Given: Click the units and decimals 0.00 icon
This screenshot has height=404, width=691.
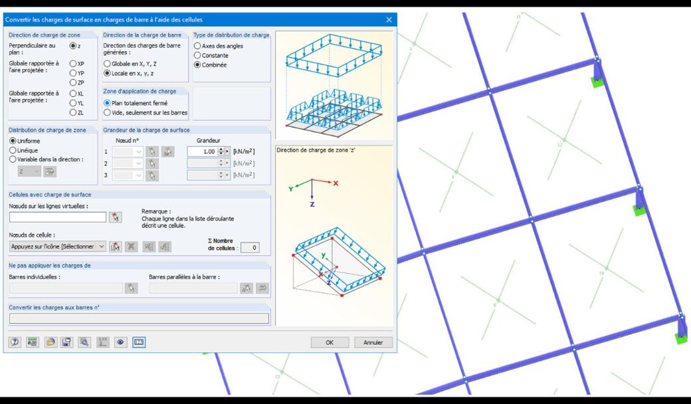Looking at the screenshot, I should point(32,342).
